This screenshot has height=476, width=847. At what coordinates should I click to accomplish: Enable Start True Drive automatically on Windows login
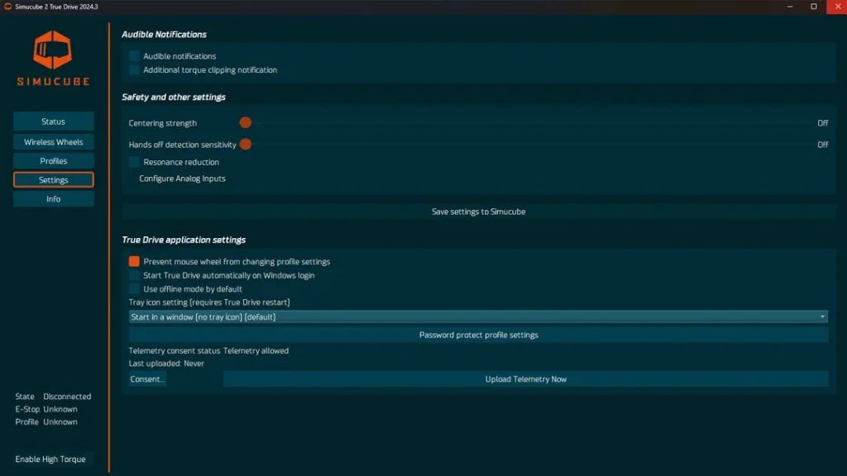[x=134, y=275]
